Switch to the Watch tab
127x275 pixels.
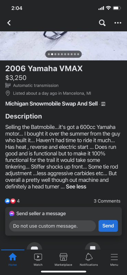[38, 260]
